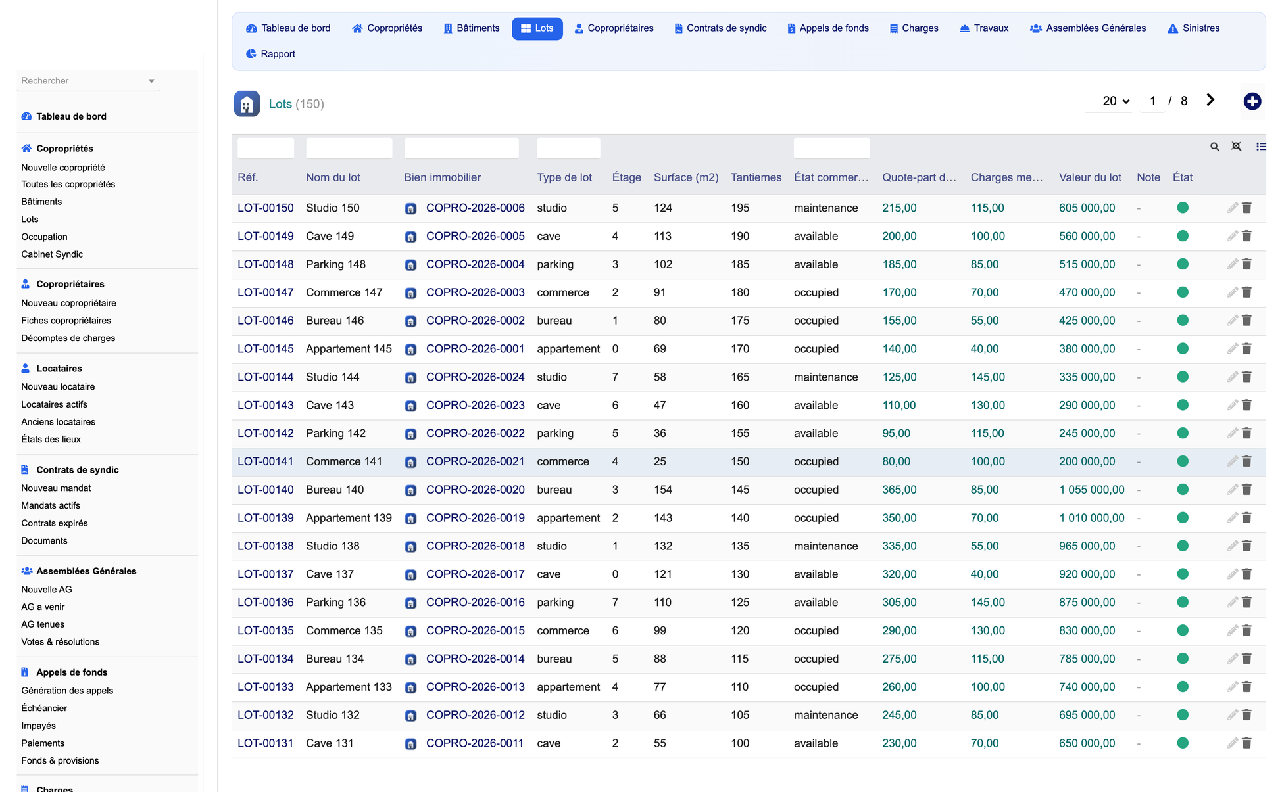This screenshot has width=1280, height=792.
Task: Click the Type de lot filter field
Action: [x=568, y=148]
